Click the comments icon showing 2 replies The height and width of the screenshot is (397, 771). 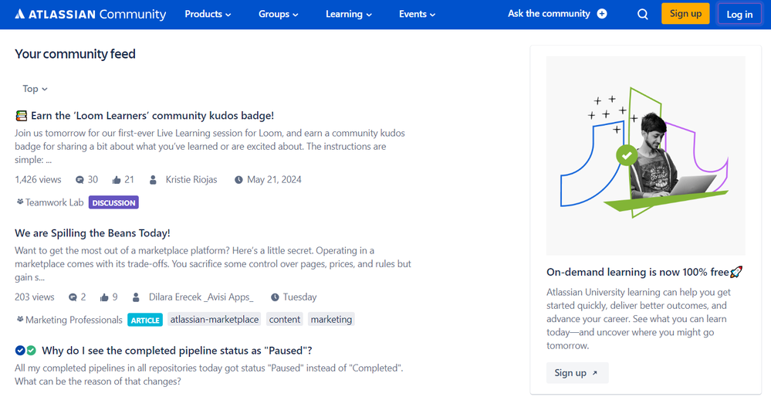click(x=73, y=297)
